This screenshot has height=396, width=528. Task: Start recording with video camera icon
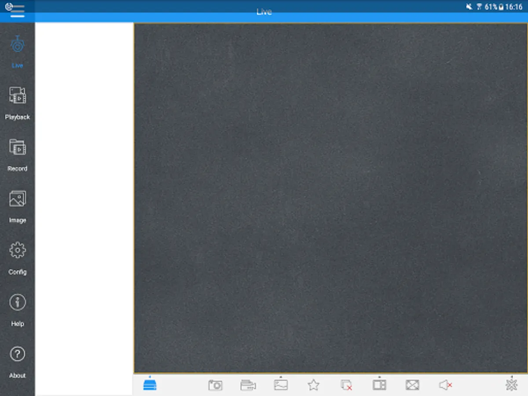point(248,385)
